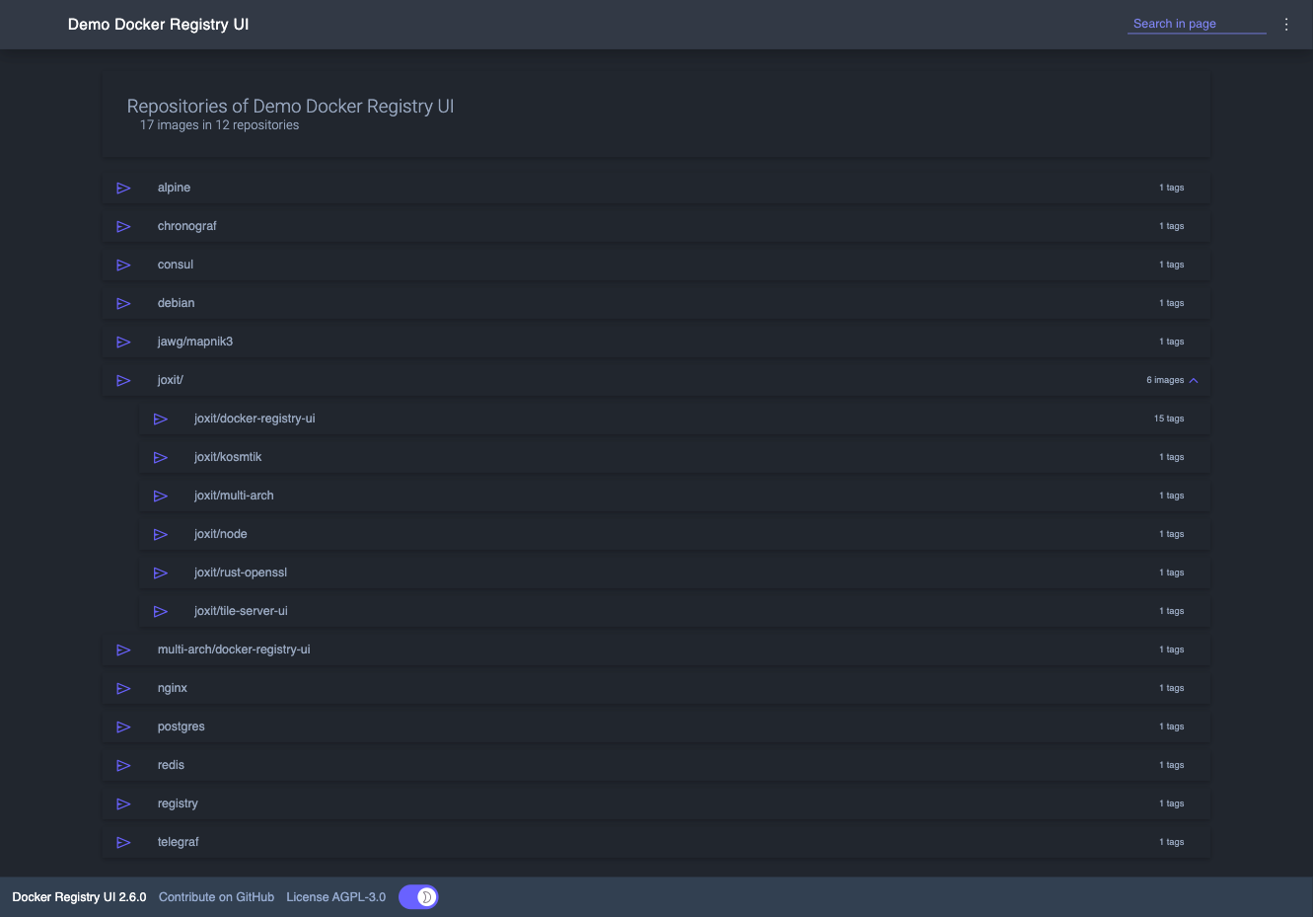This screenshot has height=917, width=1313.
Task: Click the arrow icon beside jawg/mapnik3
Action: (123, 342)
